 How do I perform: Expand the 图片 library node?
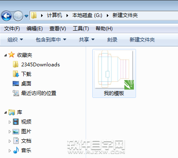(10, 131)
